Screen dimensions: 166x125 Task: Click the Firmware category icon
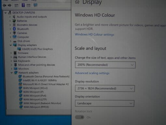pos(15,53)
